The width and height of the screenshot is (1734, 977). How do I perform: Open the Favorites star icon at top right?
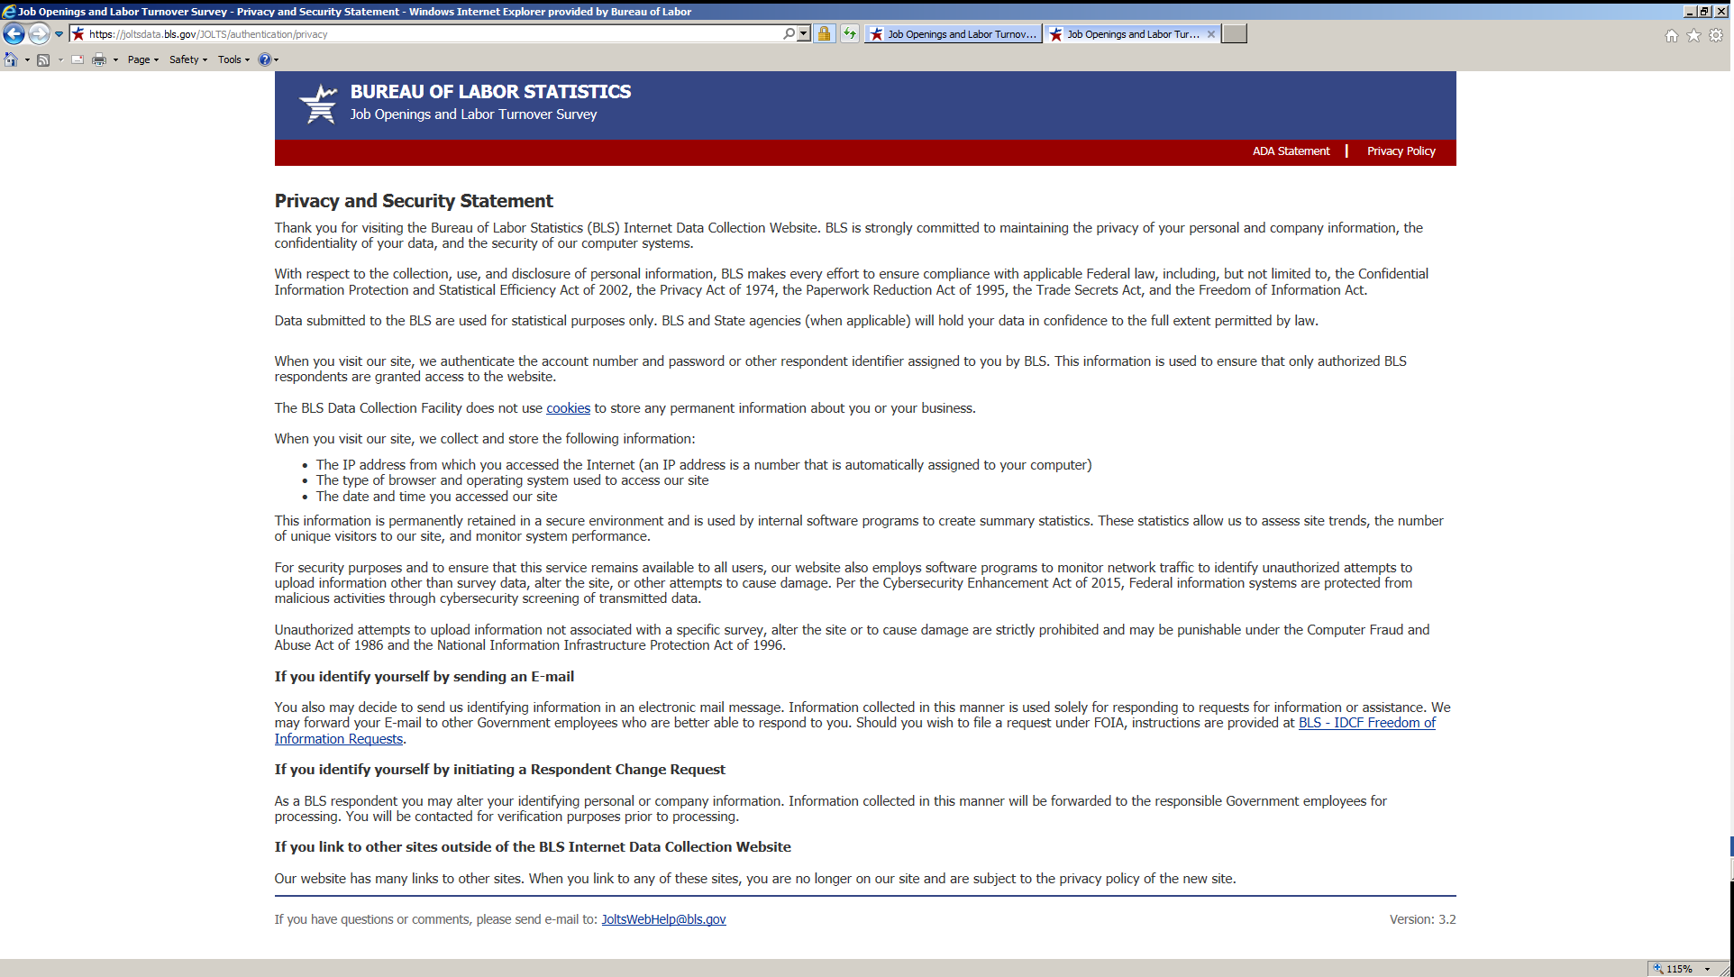pos(1693,35)
